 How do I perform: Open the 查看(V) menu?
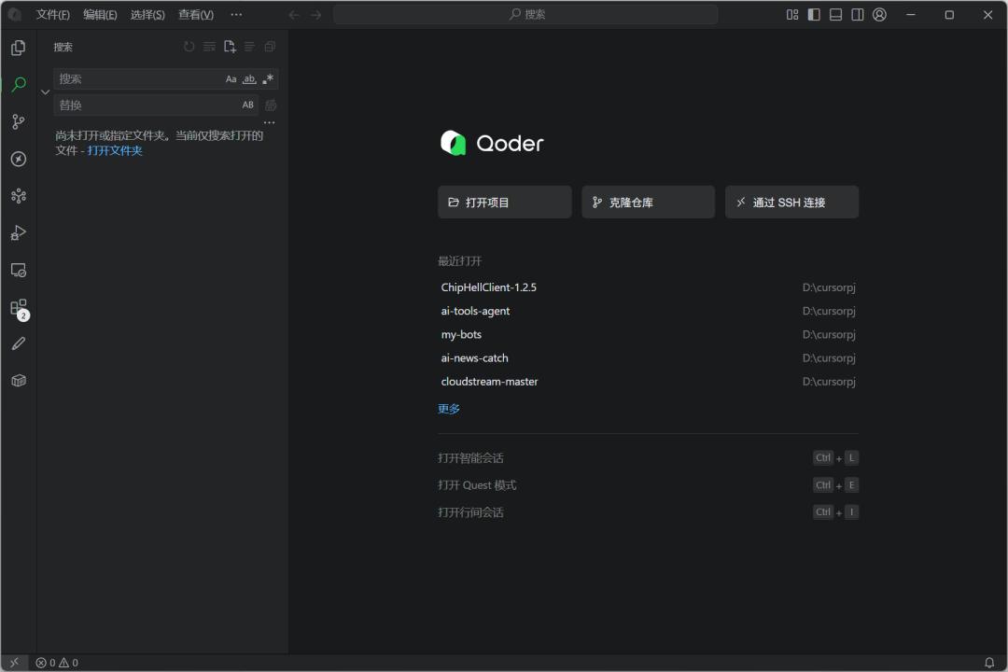[195, 15]
